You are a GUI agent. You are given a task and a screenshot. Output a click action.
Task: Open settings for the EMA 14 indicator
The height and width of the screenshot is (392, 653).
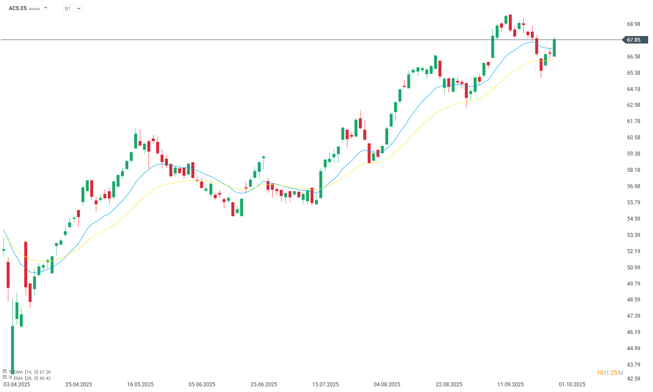click(x=5, y=371)
